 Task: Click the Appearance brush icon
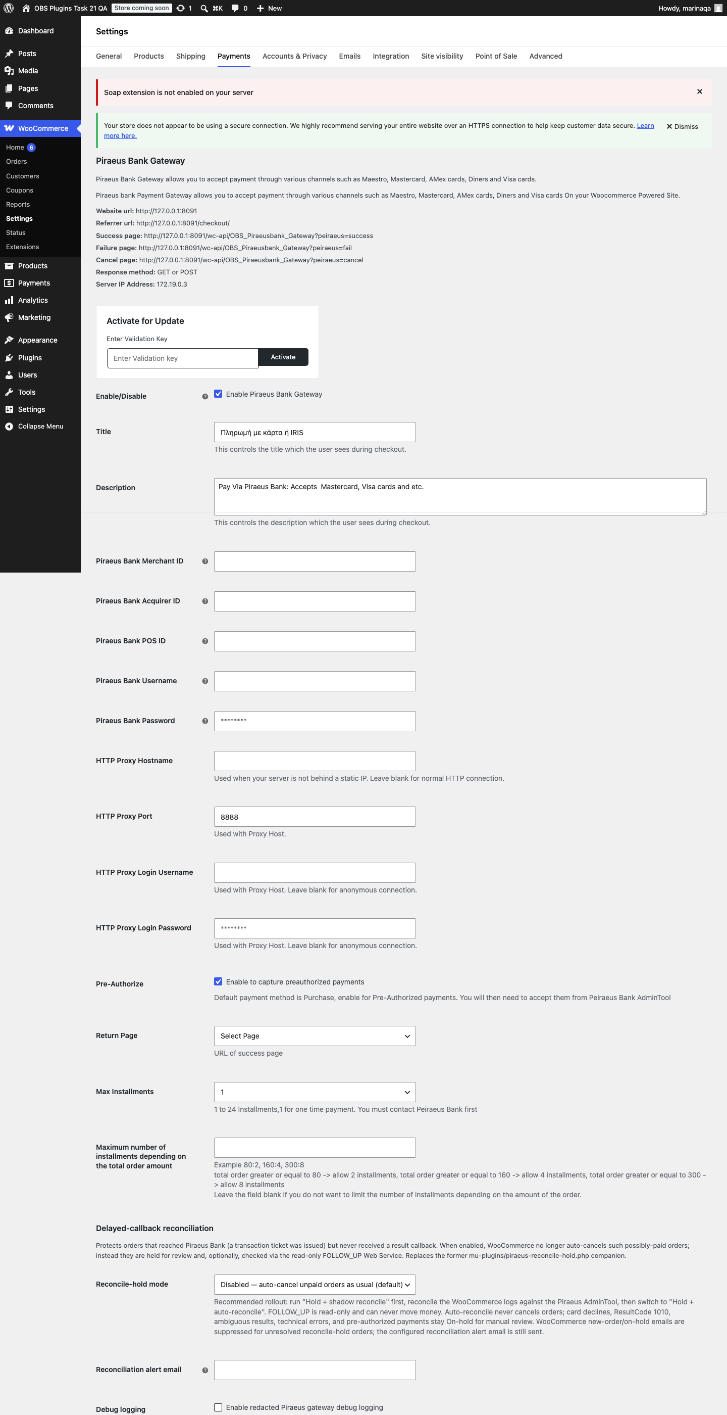[9, 340]
